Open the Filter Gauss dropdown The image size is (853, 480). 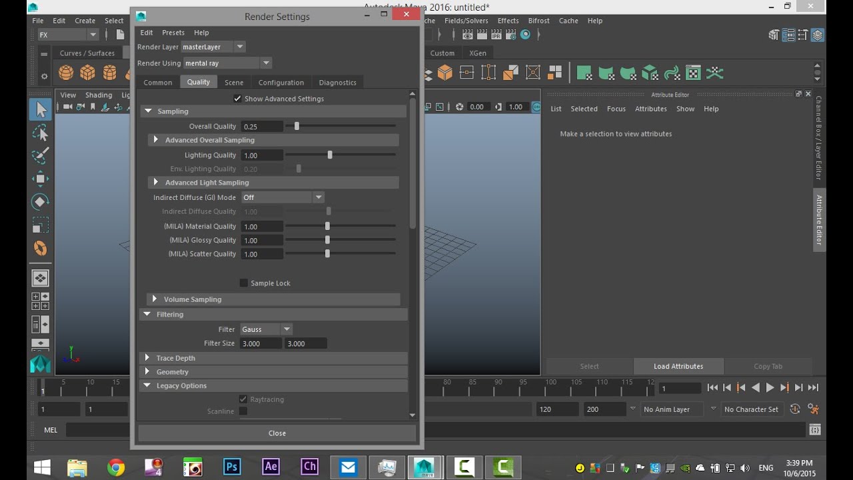click(266, 329)
